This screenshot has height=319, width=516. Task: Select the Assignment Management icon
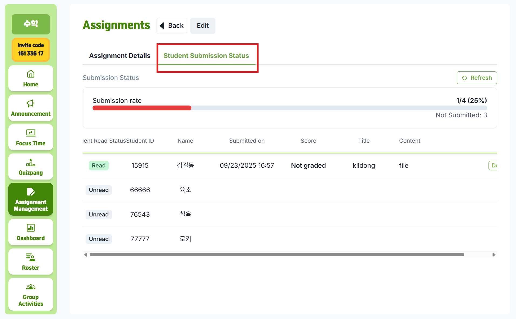click(x=30, y=192)
